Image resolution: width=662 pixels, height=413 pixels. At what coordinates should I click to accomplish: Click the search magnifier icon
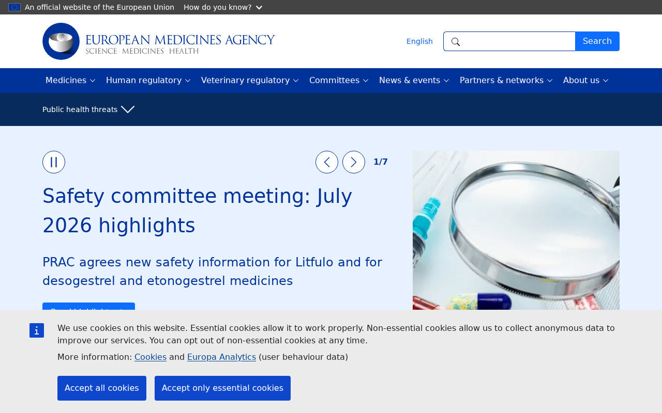[x=456, y=42]
